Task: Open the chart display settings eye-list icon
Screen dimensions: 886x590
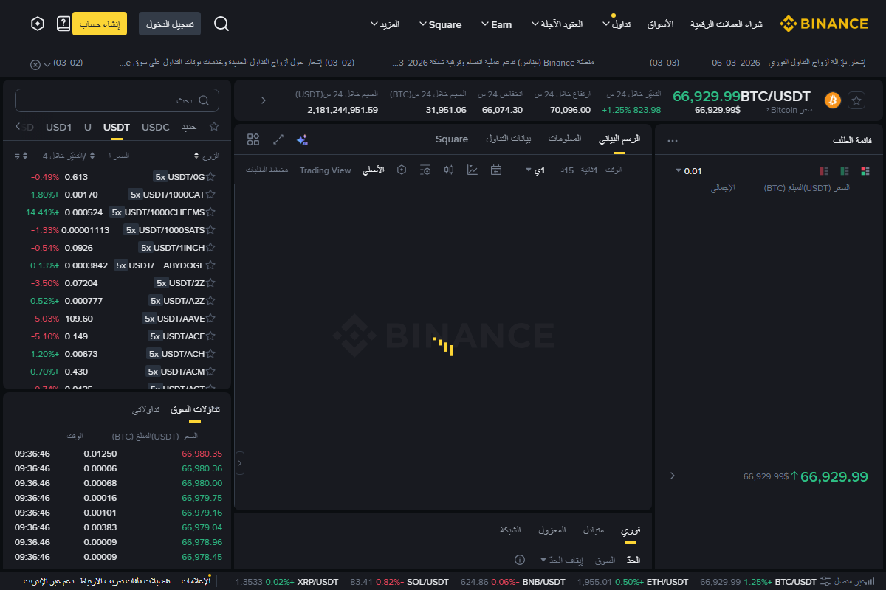Action: click(425, 170)
